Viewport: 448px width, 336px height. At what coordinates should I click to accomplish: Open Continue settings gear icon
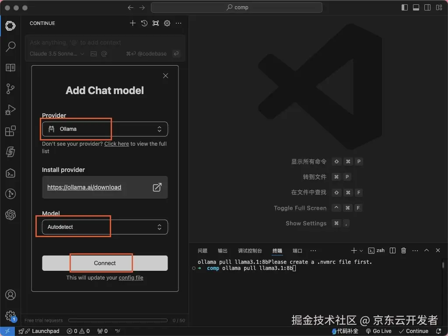click(x=167, y=23)
